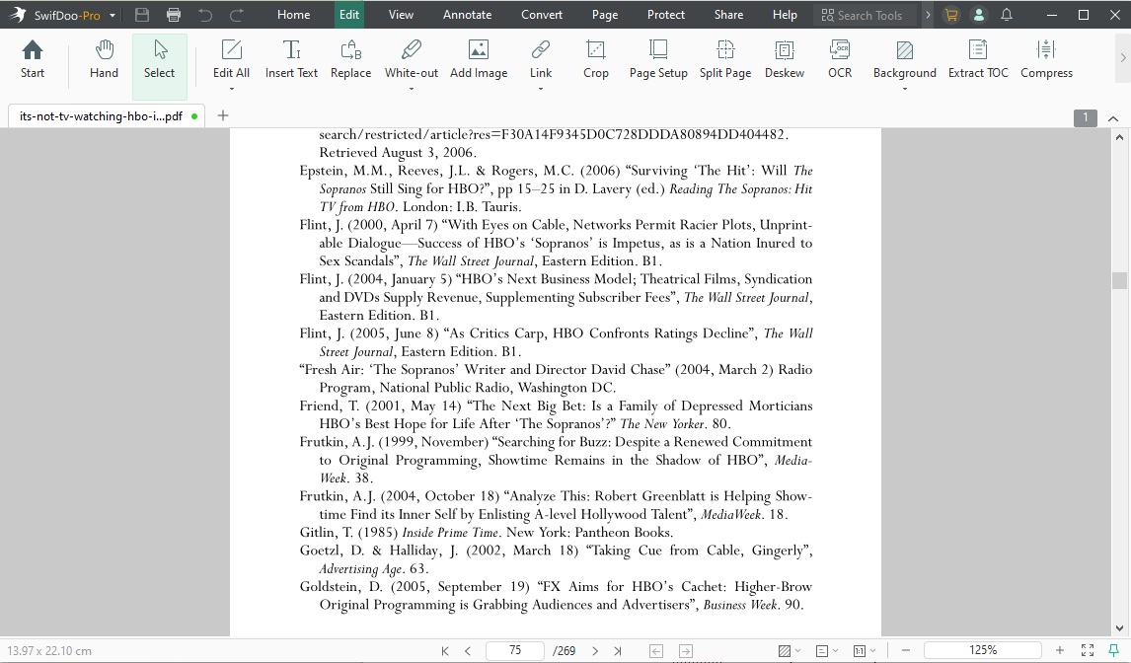Expand the Edit All dropdown arrow
Image resolution: width=1131 pixels, height=663 pixels.
point(232,89)
